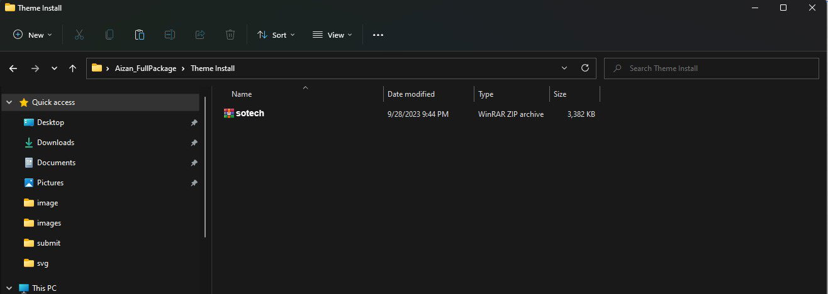Go up one folder level
The width and height of the screenshot is (828, 294).
[x=73, y=68]
